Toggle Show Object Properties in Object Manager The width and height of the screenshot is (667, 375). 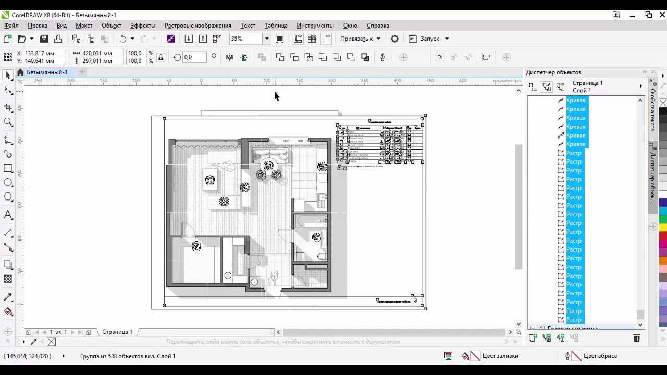pyautogui.click(x=532, y=87)
